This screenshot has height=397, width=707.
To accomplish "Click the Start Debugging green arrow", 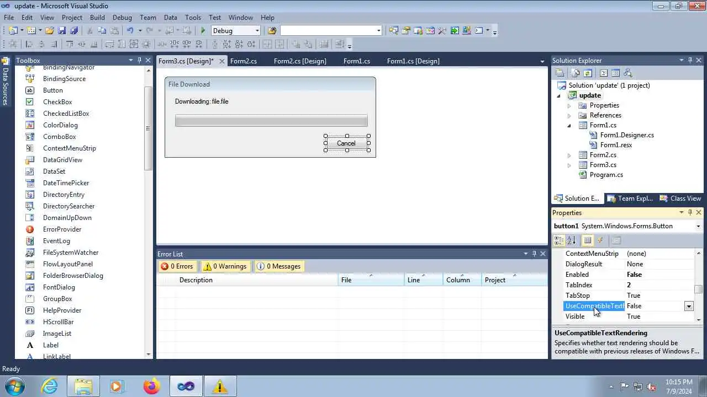I will (203, 31).
